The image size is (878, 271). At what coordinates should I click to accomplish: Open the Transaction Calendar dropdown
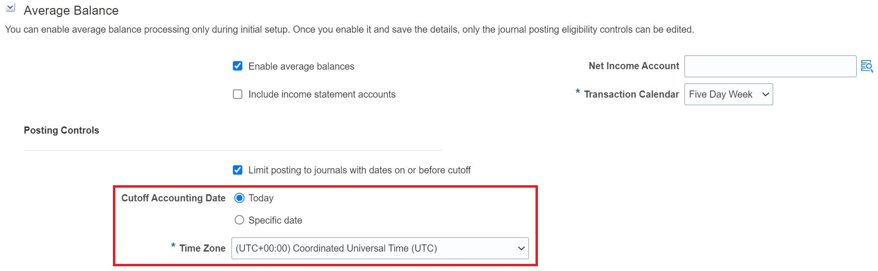coord(728,94)
